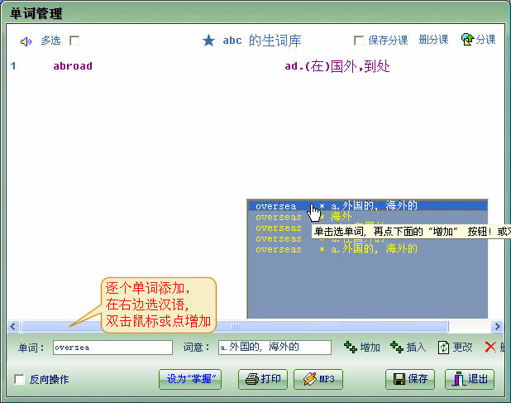Export audio with the MP3 button

click(318, 380)
